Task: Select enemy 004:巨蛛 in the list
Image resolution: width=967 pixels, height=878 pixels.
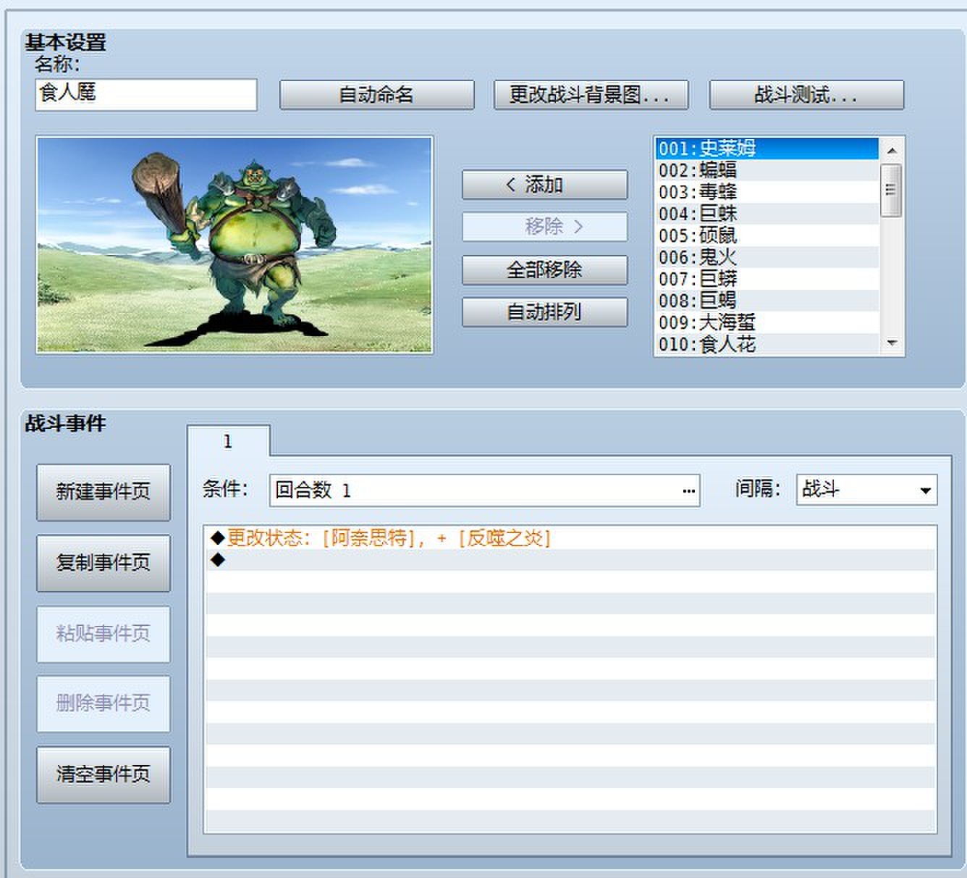Action: [767, 214]
